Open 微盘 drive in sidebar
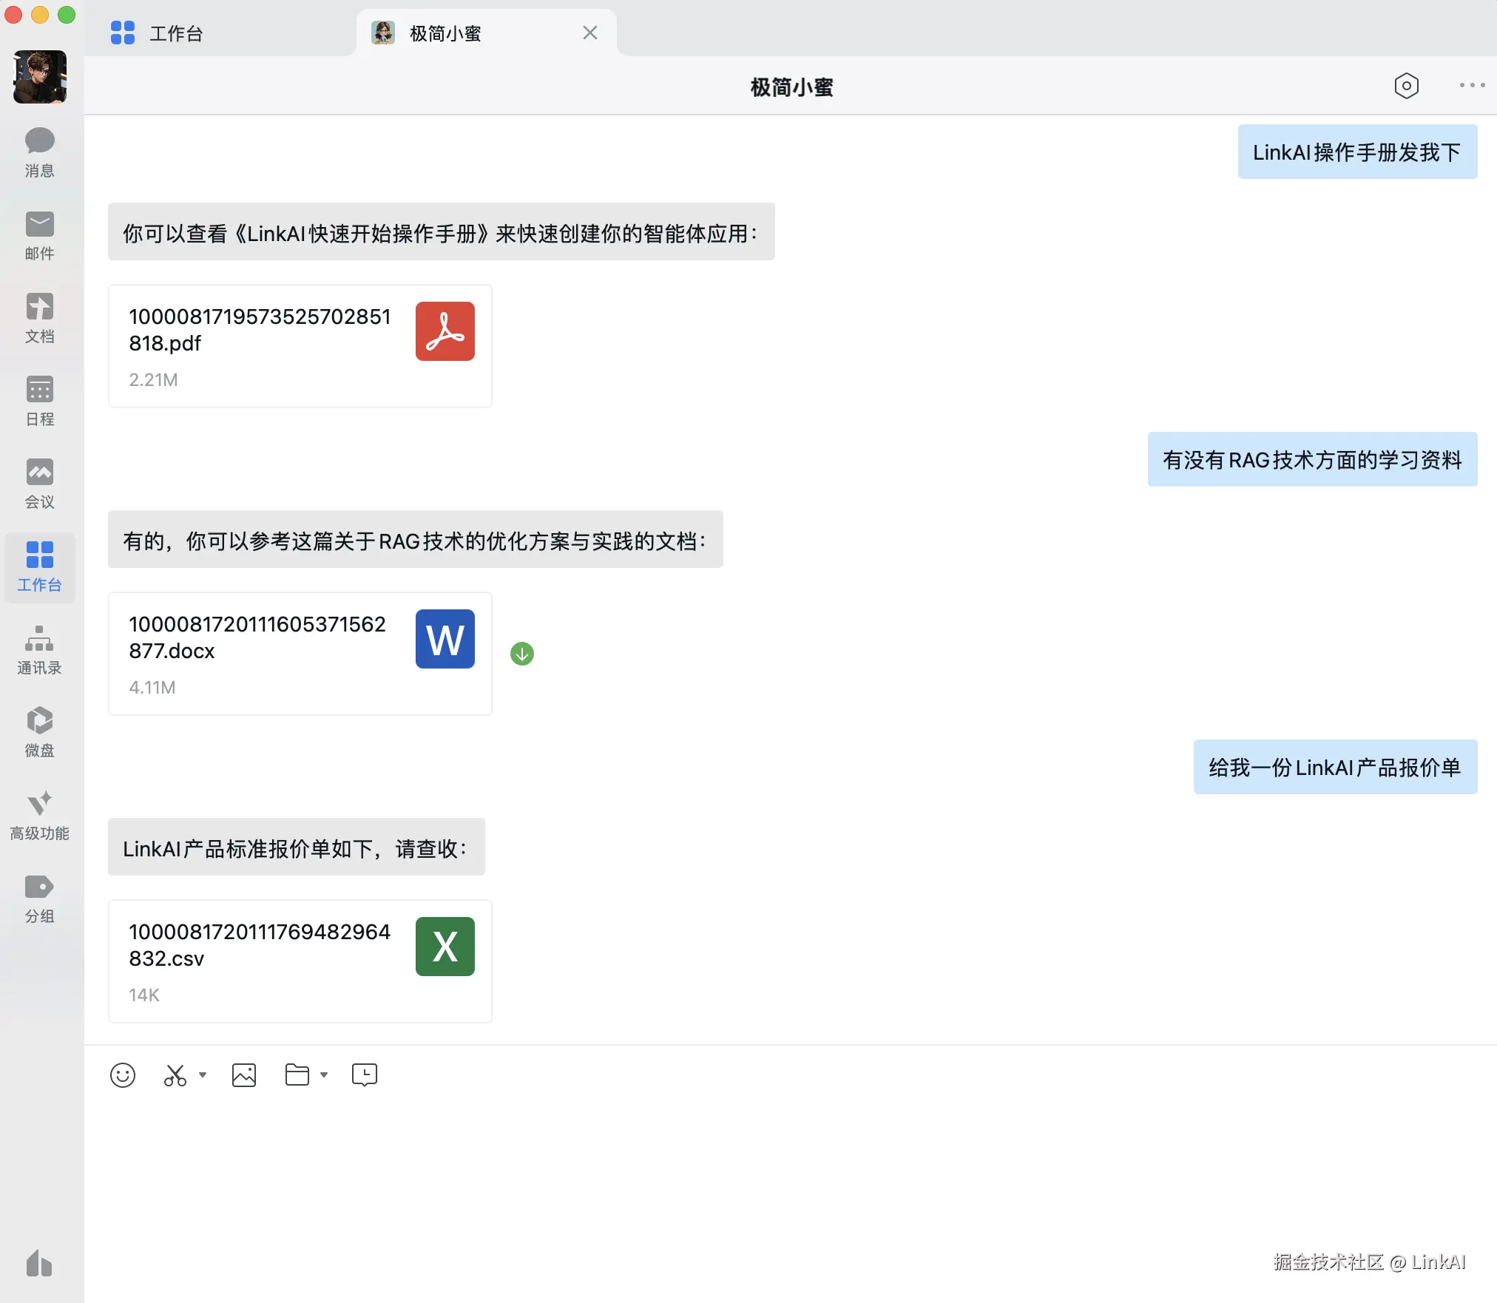The height and width of the screenshot is (1303, 1497). click(40, 732)
